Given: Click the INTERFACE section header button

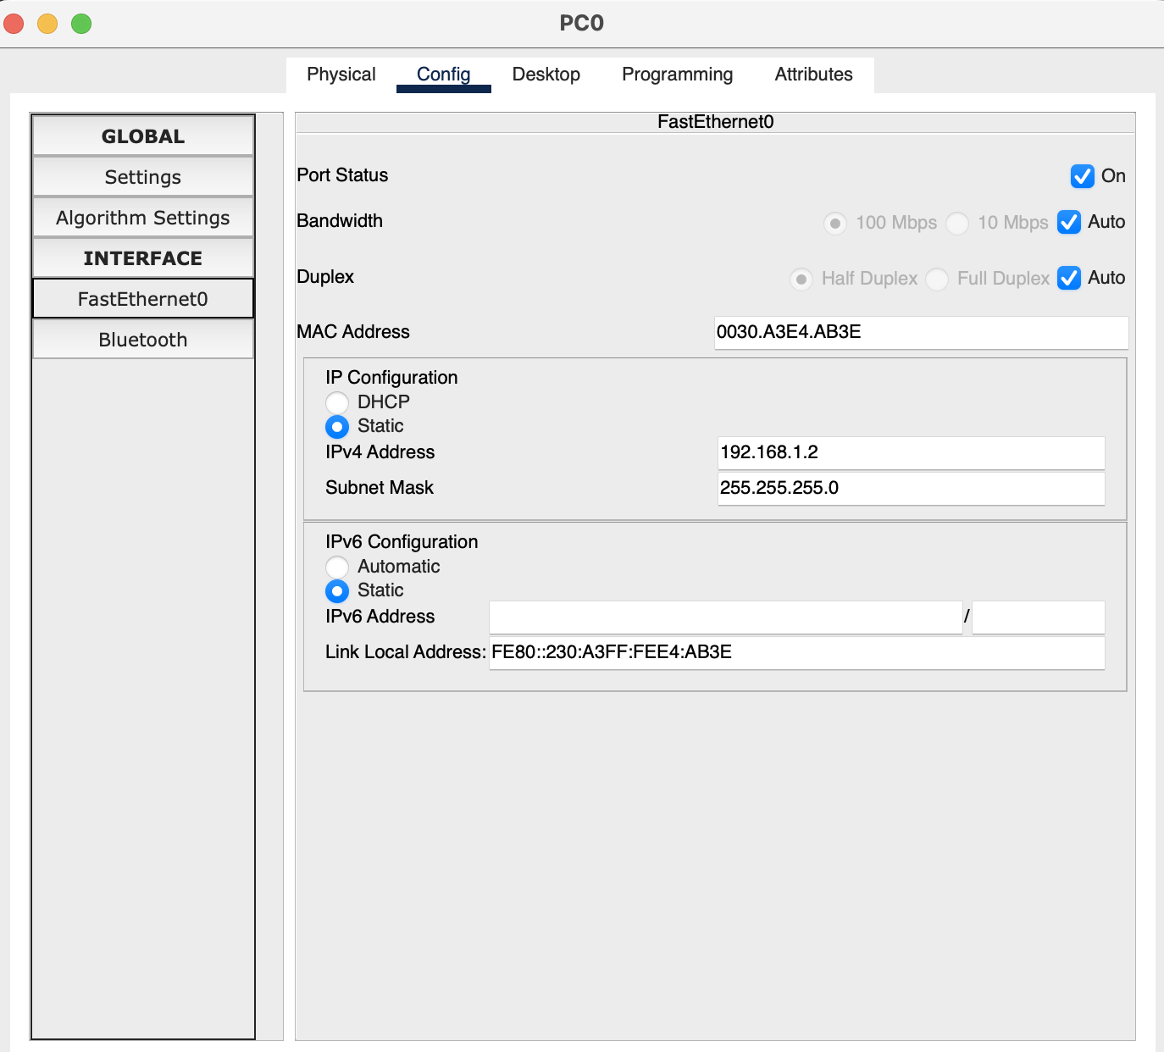Looking at the screenshot, I should 143,258.
